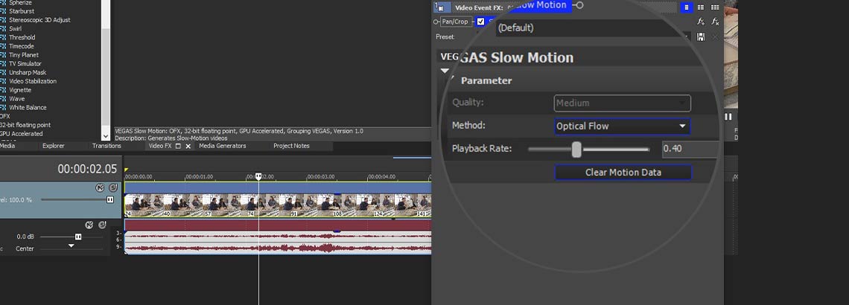The width and height of the screenshot is (849, 305).
Task: Open the Method Optical Flow dropdown
Action: pos(622,126)
